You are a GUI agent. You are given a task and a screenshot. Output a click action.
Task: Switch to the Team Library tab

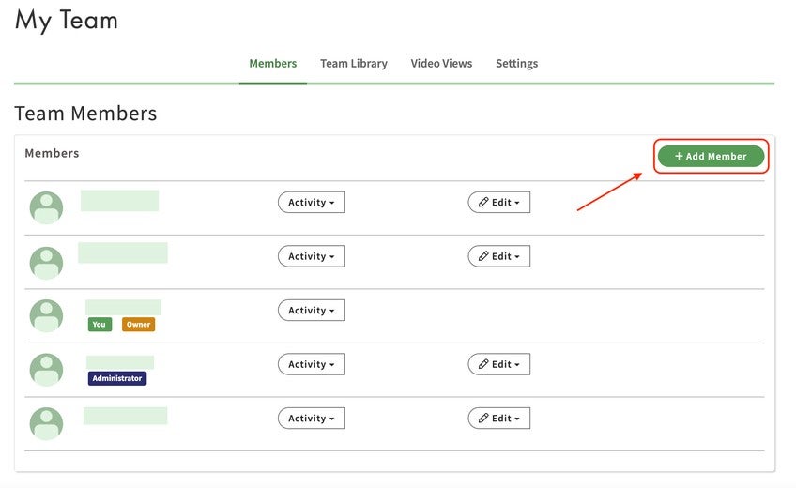[353, 64]
